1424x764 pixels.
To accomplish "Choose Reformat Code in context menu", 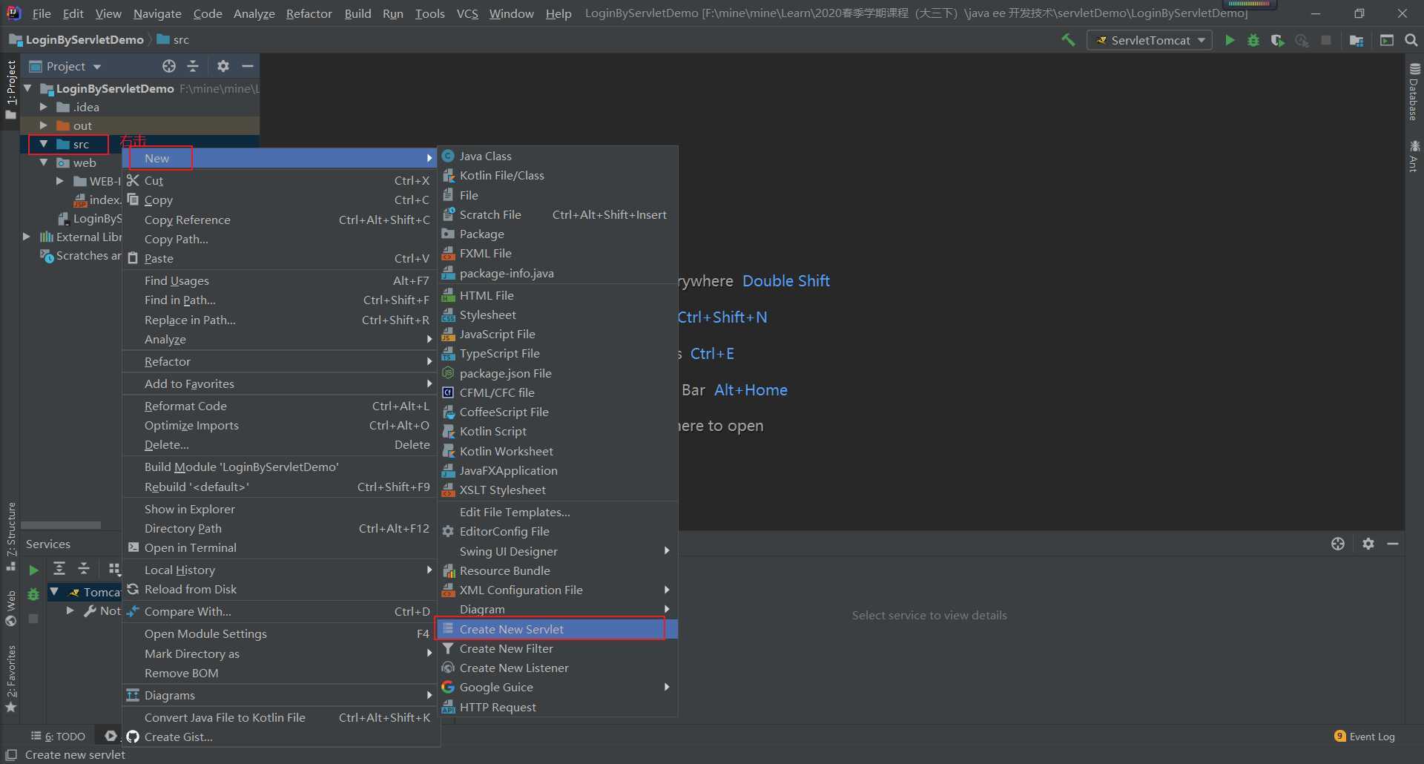I will pyautogui.click(x=280, y=406).
